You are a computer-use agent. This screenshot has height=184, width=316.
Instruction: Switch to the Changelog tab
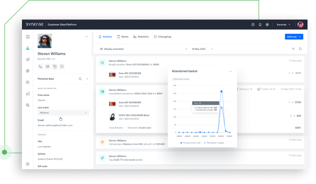[x=162, y=36]
